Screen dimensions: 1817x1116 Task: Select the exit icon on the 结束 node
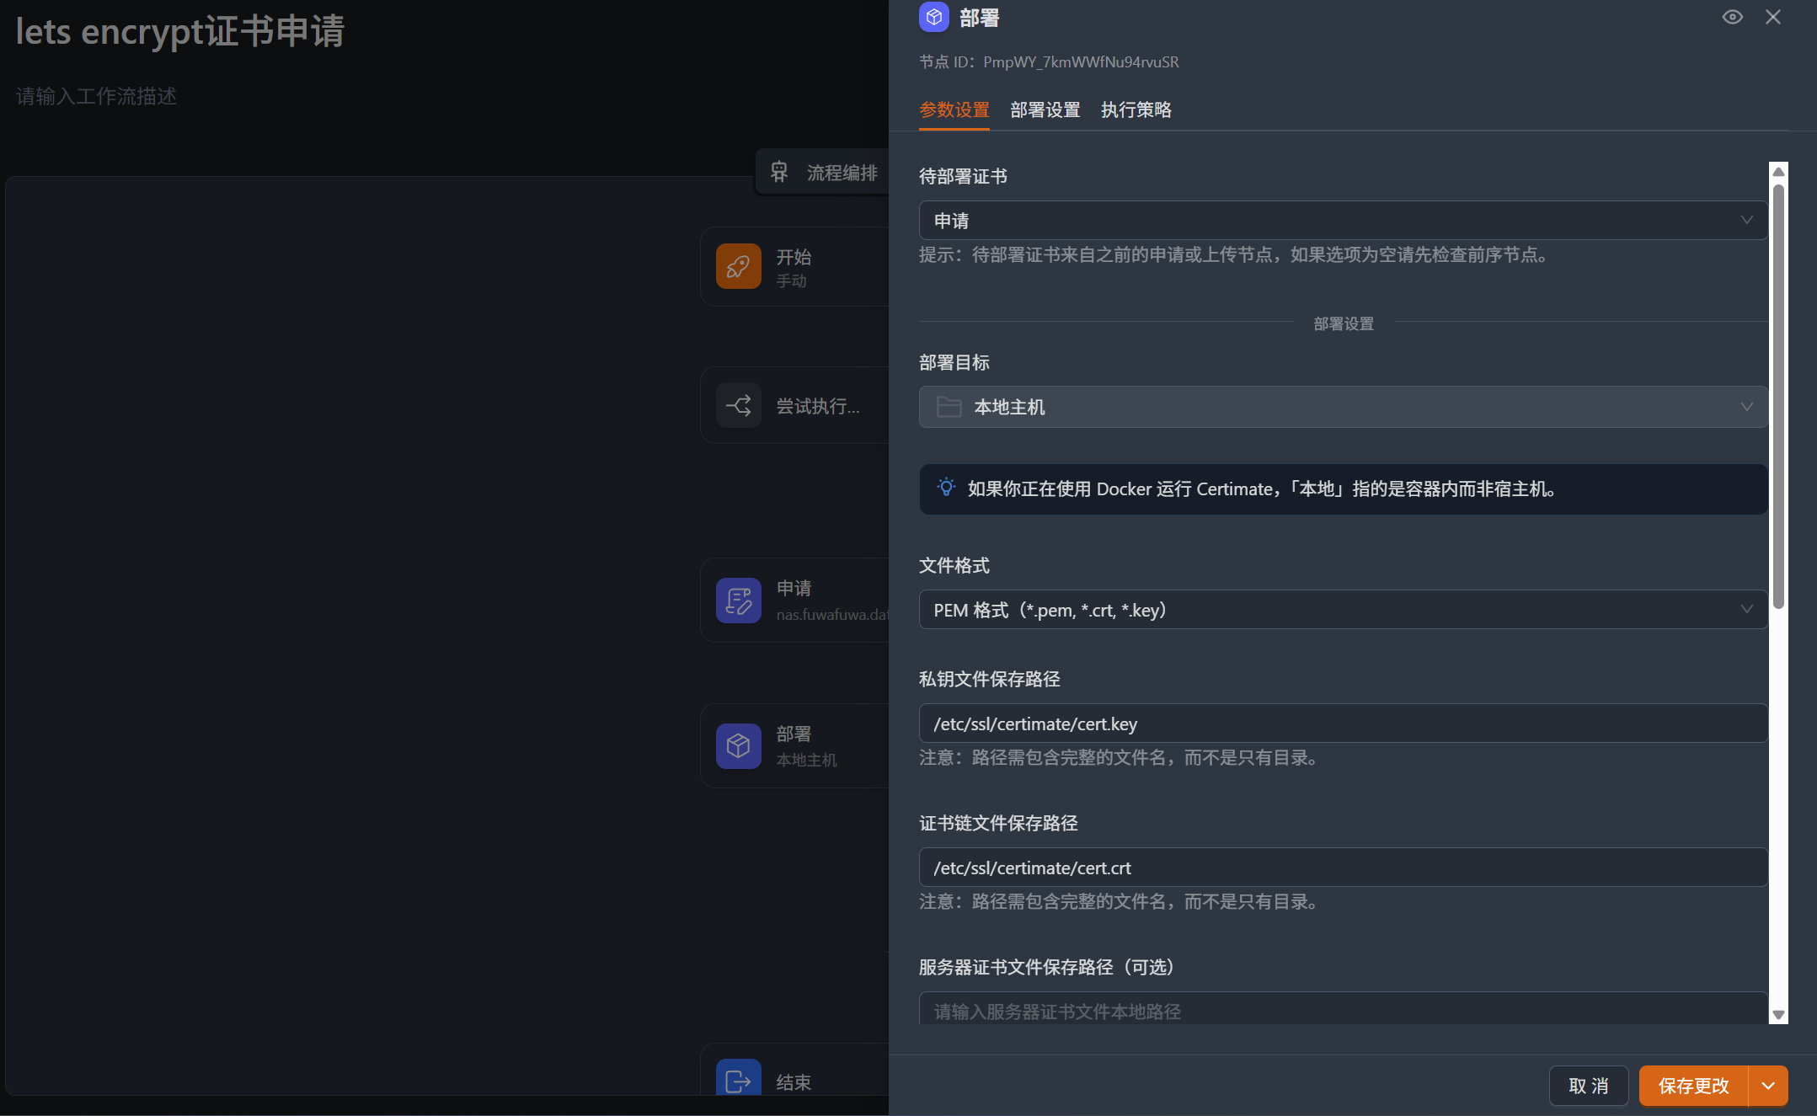pyautogui.click(x=737, y=1079)
